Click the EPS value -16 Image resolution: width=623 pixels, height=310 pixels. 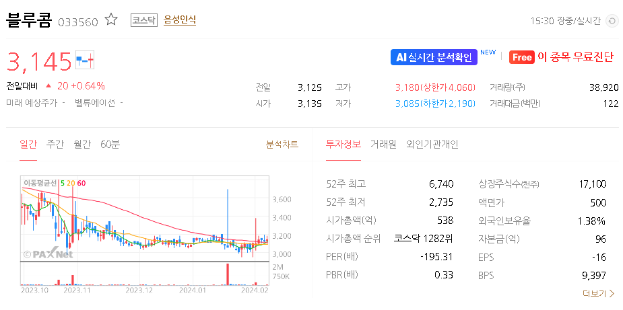(x=599, y=257)
